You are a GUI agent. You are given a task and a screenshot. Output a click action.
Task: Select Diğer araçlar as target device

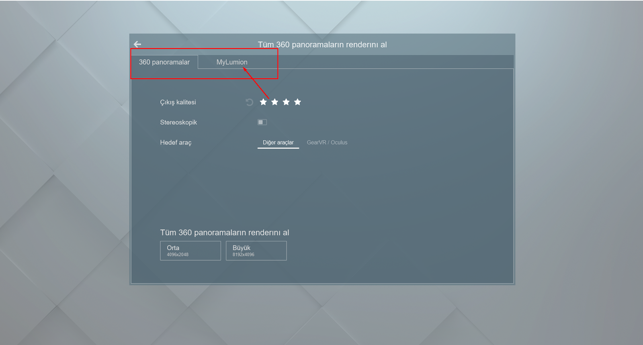pyautogui.click(x=278, y=143)
